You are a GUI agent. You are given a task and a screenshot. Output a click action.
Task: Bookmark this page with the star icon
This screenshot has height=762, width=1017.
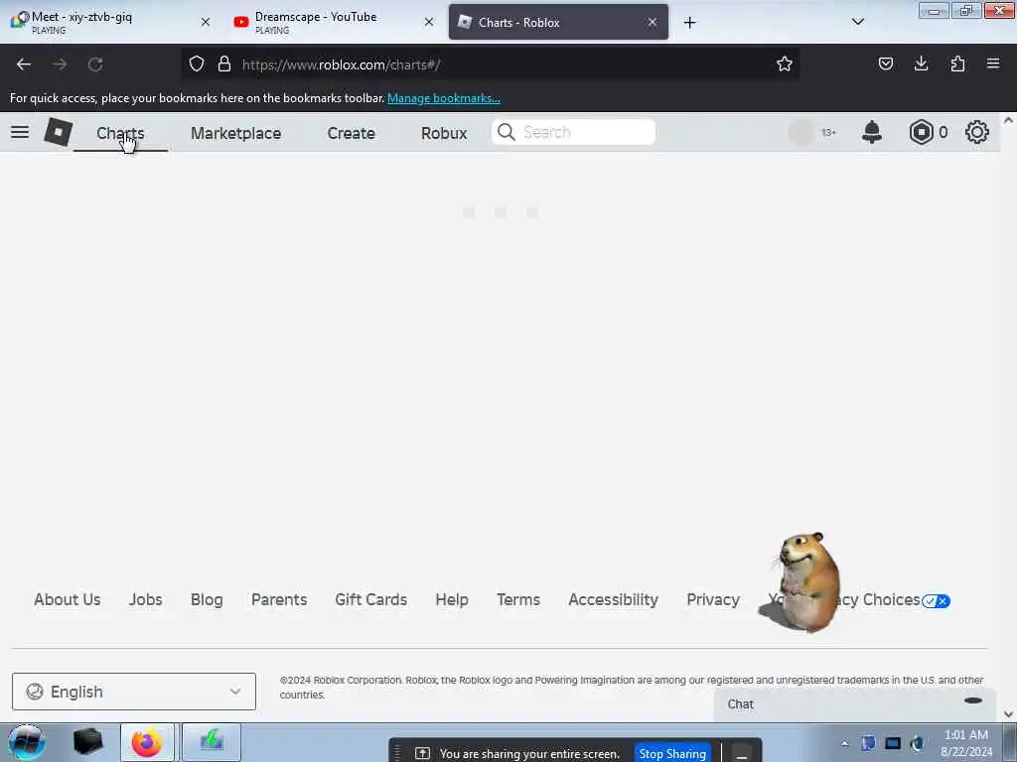pyautogui.click(x=785, y=63)
